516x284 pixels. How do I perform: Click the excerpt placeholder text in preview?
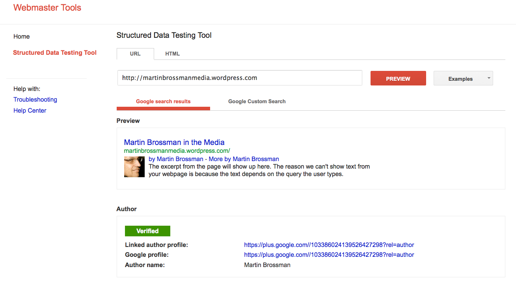point(259,170)
